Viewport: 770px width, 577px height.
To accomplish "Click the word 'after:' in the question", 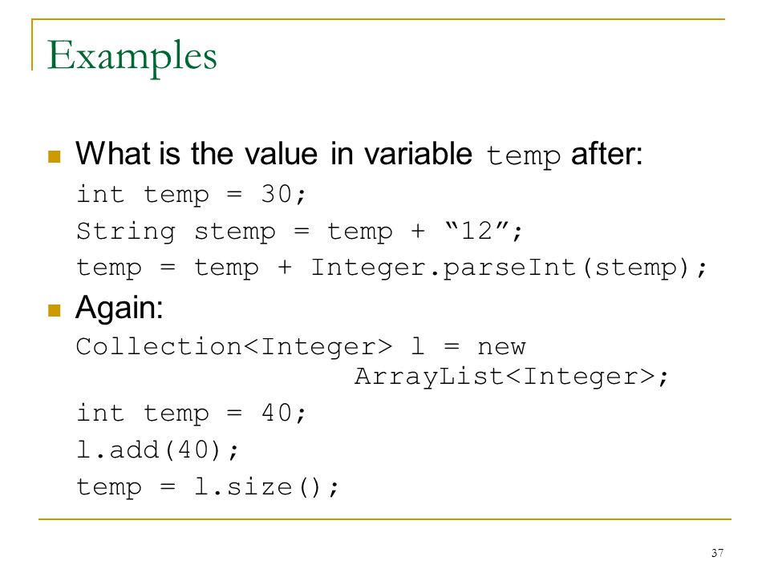I will (607, 154).
